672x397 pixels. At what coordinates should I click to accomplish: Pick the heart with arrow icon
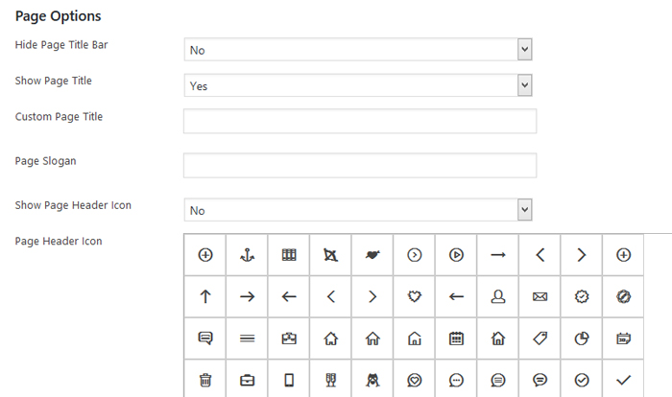(372, 255)
